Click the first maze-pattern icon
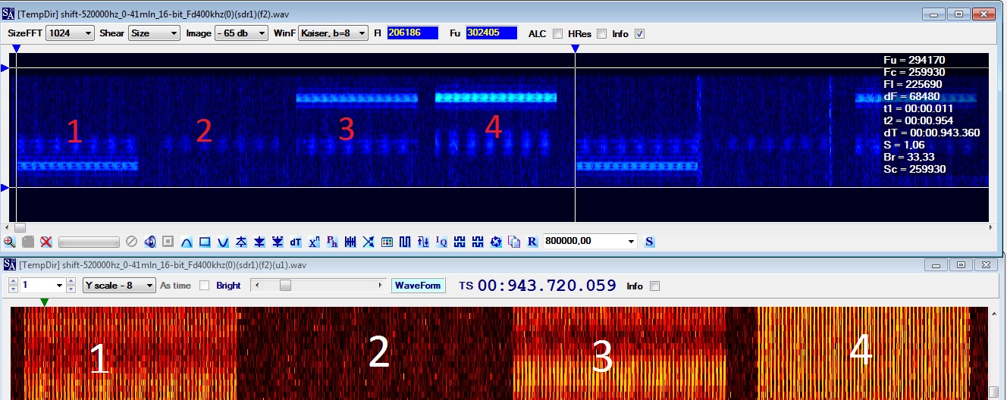 pos(460,242)
